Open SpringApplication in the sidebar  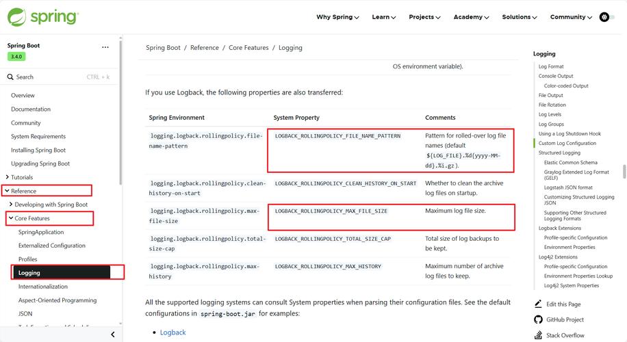pyautogui.click(x=41, y=232)
